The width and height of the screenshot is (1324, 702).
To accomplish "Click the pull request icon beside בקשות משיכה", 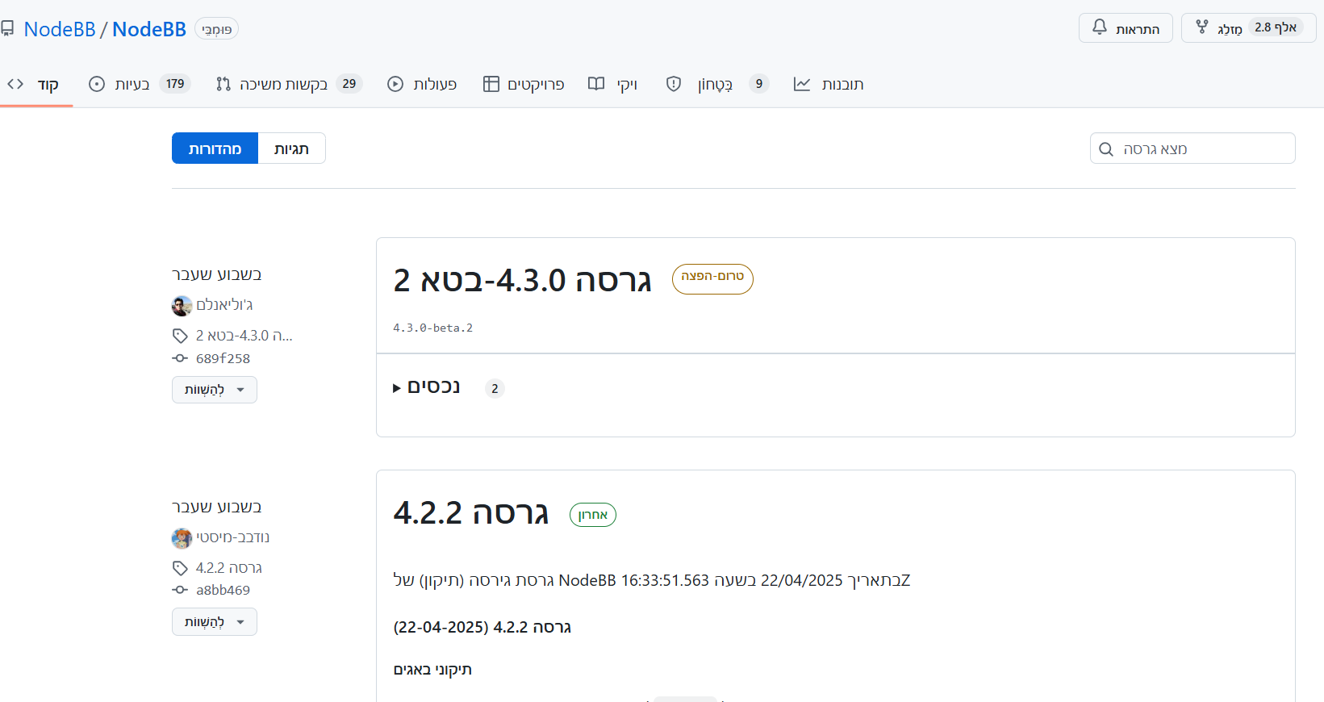I will click(x=223, y=84).
